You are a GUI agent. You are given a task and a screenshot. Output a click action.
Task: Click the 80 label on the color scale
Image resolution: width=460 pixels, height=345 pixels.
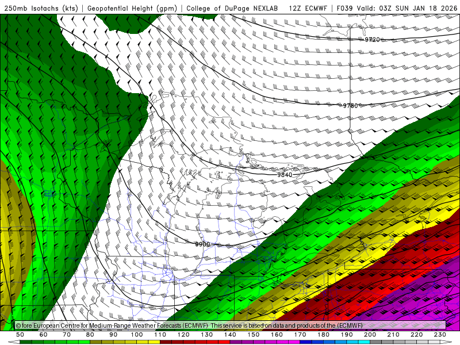click(x=90, y=335)
